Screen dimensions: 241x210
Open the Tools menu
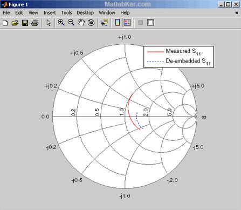(66, 13)
